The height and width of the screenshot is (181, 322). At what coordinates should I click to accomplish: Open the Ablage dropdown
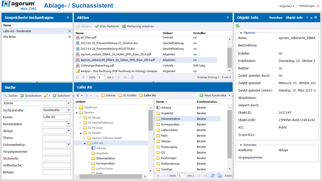click(x=69, y=131)
